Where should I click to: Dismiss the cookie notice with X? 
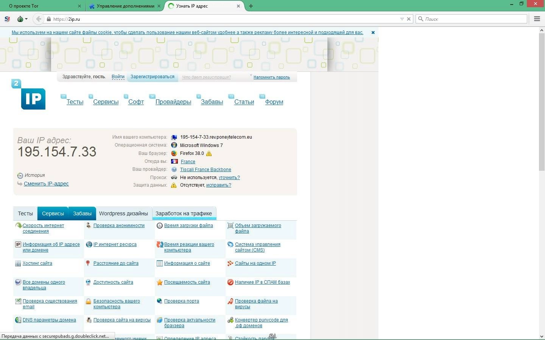coord(373,32)
